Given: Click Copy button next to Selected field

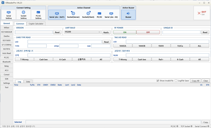Looking at the screenshot, I should coord(205,122).
